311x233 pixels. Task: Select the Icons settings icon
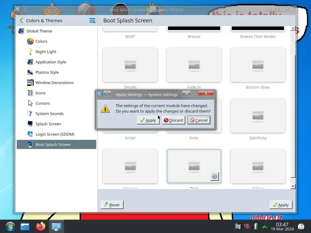30,93
